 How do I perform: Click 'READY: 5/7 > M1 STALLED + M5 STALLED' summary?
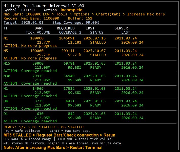(44, 127)
